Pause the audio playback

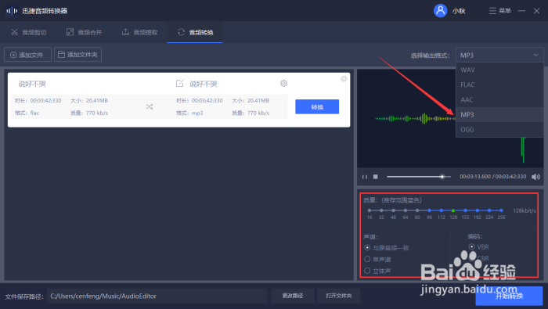pos(365,177)
